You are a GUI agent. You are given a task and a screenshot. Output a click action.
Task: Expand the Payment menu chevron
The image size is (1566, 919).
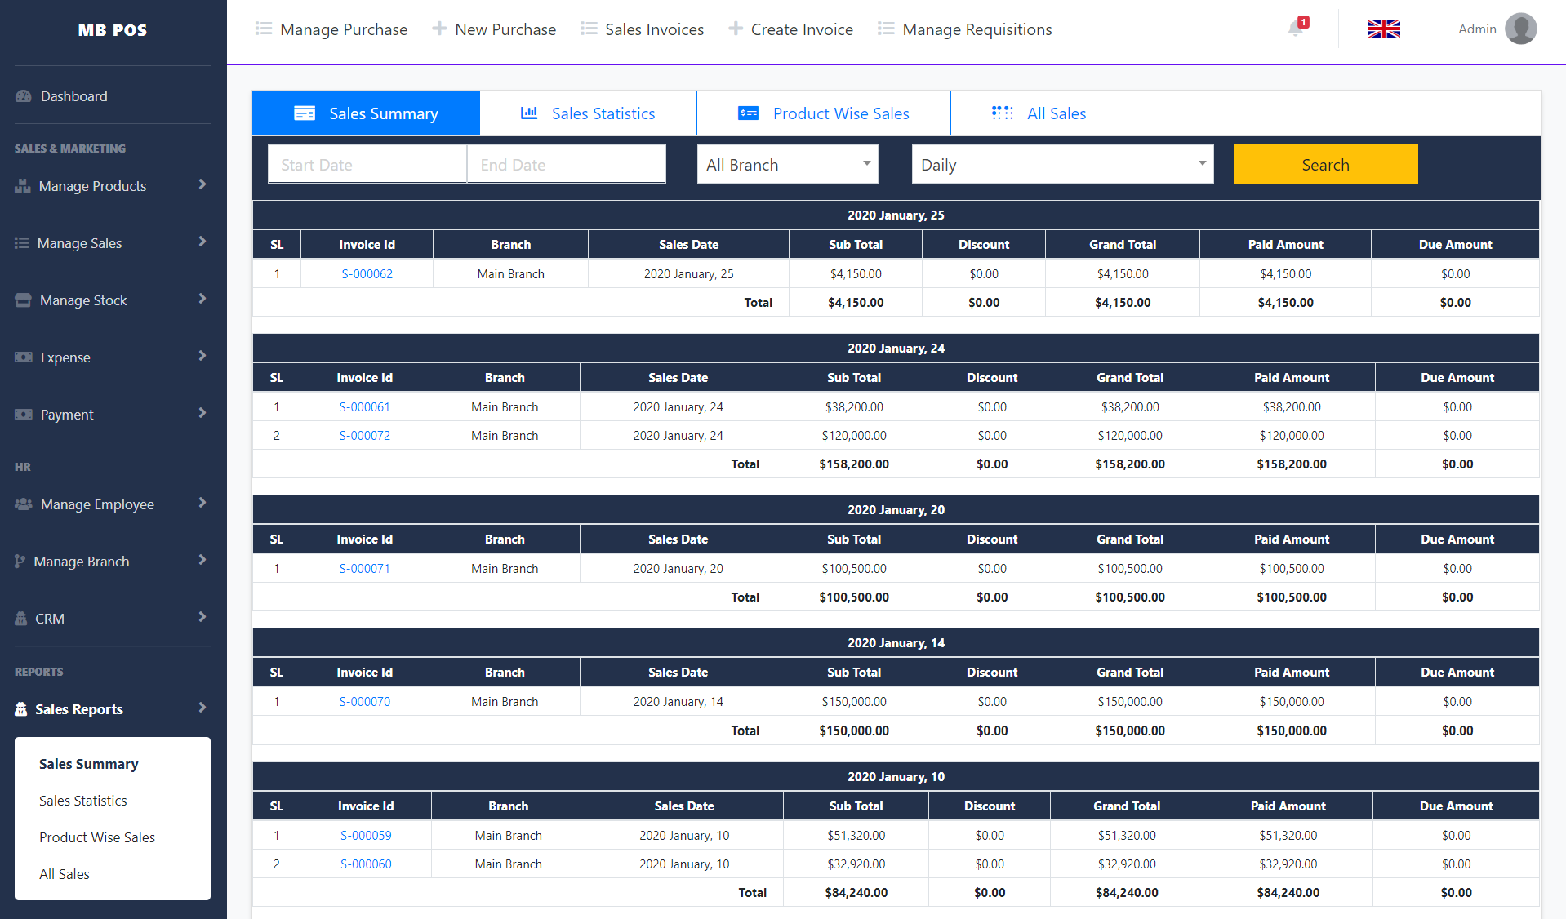click(x=202, y=413)
